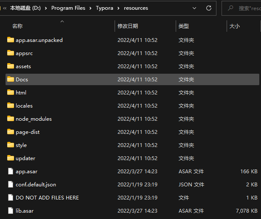Screen dimensions: 261x219
Task: Select the DO NOT ADD FILES HERE name
Action: (x=47, y=197)
